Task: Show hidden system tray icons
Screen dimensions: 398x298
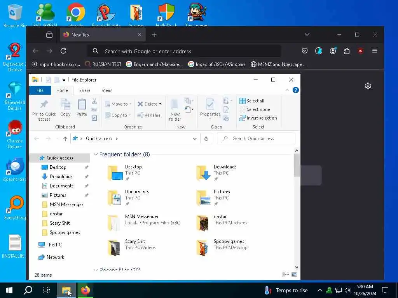Action: (x=320, y=290)
